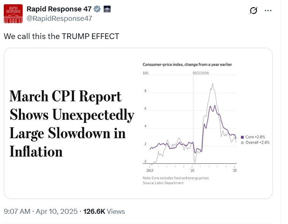Click the gray Overall +2.4% legend swatch
Screen dimensions: 288x224
pos(242,143)
